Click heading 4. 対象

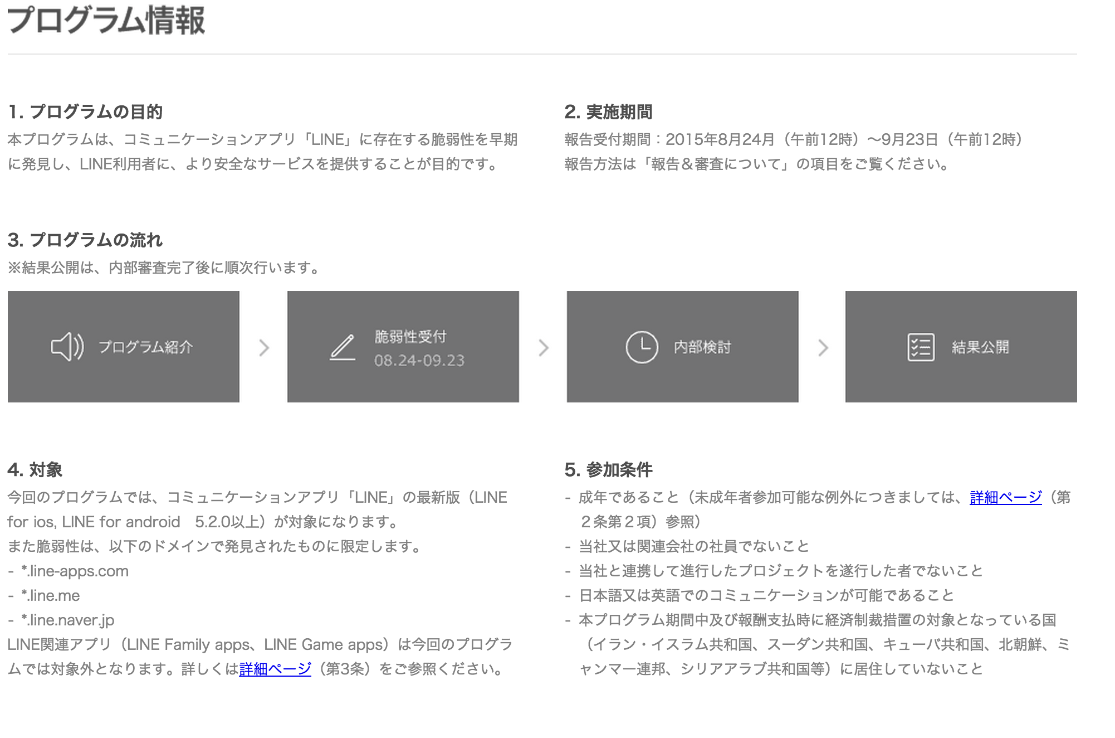(35, 469)
